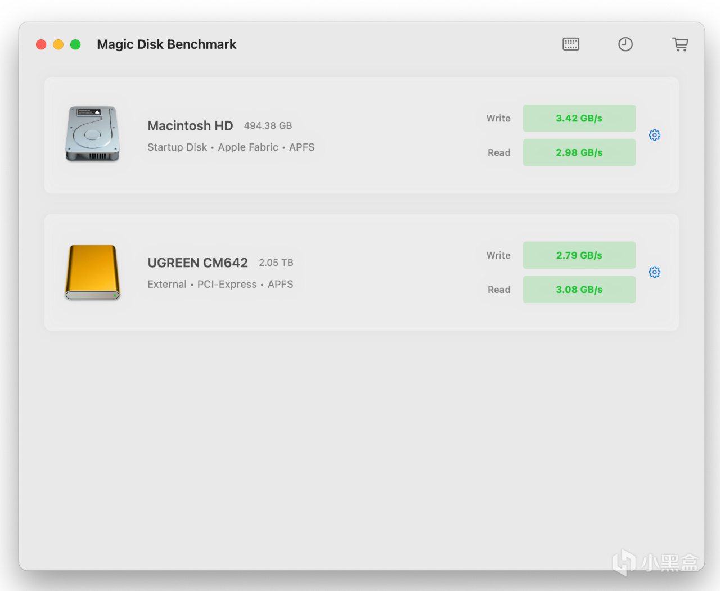Open settings gear for UGREEN CM642
The height and width of the screenshot is (591, 720).
[x=654, y=272]
